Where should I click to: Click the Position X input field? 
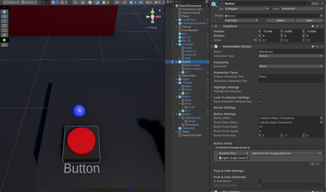pyautogui.click(x=270, y=31)
